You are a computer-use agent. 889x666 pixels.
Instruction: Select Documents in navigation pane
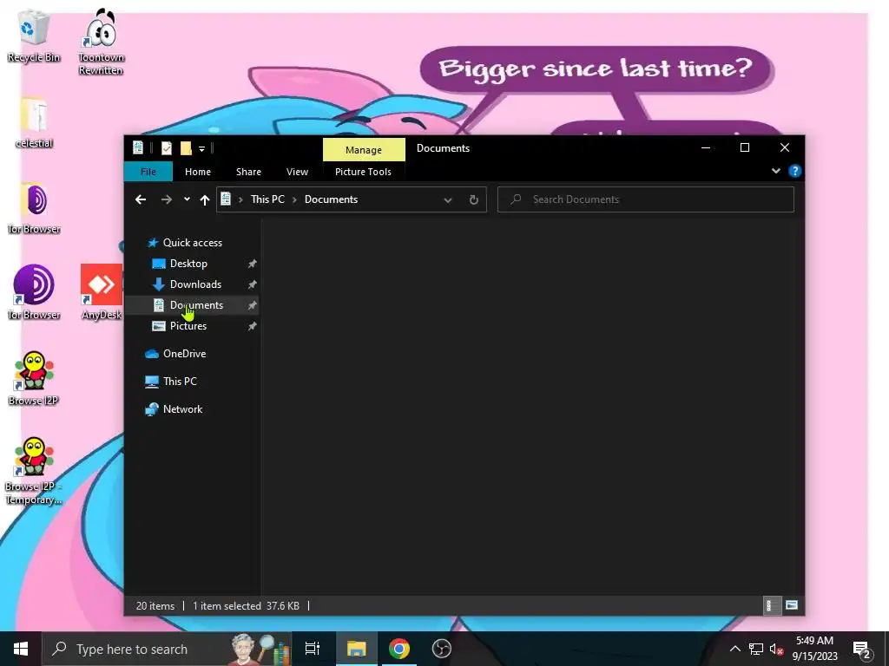coord(196,305)
